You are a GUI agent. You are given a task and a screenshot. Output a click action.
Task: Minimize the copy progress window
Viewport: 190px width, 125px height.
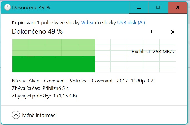139,7
